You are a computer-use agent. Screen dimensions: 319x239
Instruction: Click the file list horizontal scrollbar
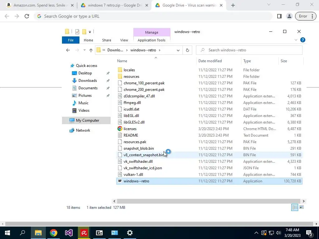[x=209, y=201]
